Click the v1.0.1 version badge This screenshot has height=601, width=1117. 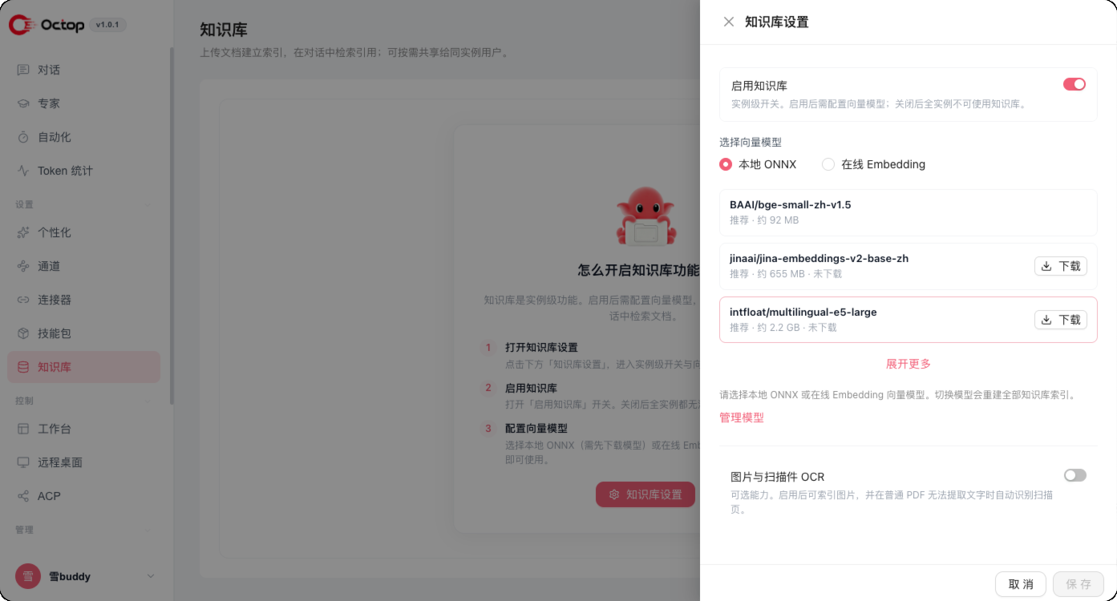tap(107, 25)
